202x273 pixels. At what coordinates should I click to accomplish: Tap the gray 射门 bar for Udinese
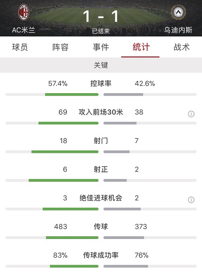click(117, 152)
